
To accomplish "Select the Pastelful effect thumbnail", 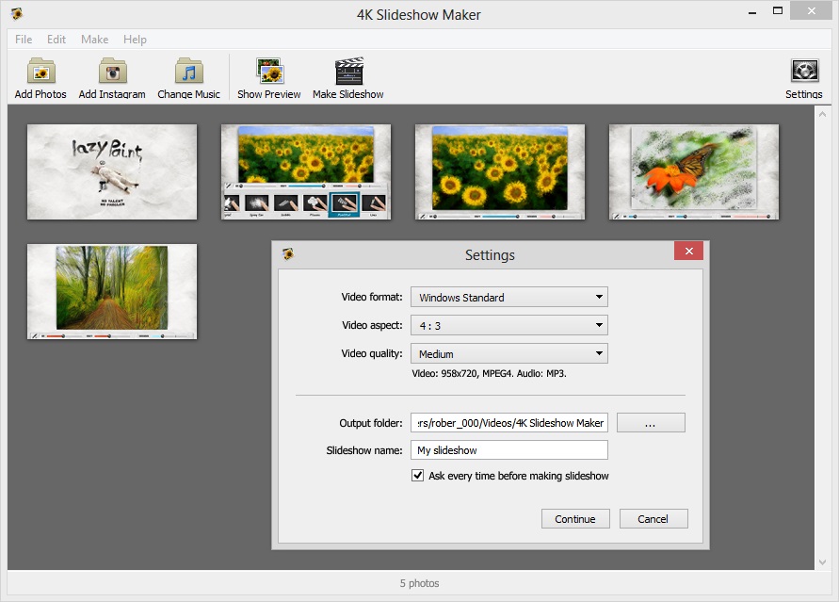I will [345, 203].
